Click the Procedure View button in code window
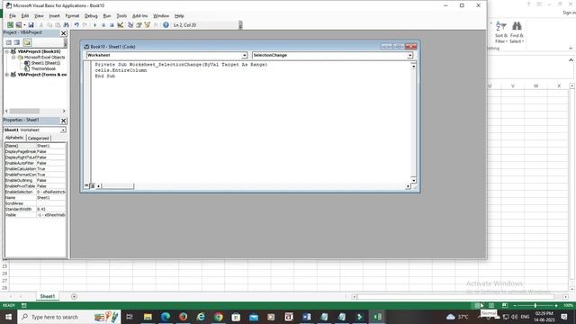The width and height of the screenshot is (576, 324). tap(86, 186)
